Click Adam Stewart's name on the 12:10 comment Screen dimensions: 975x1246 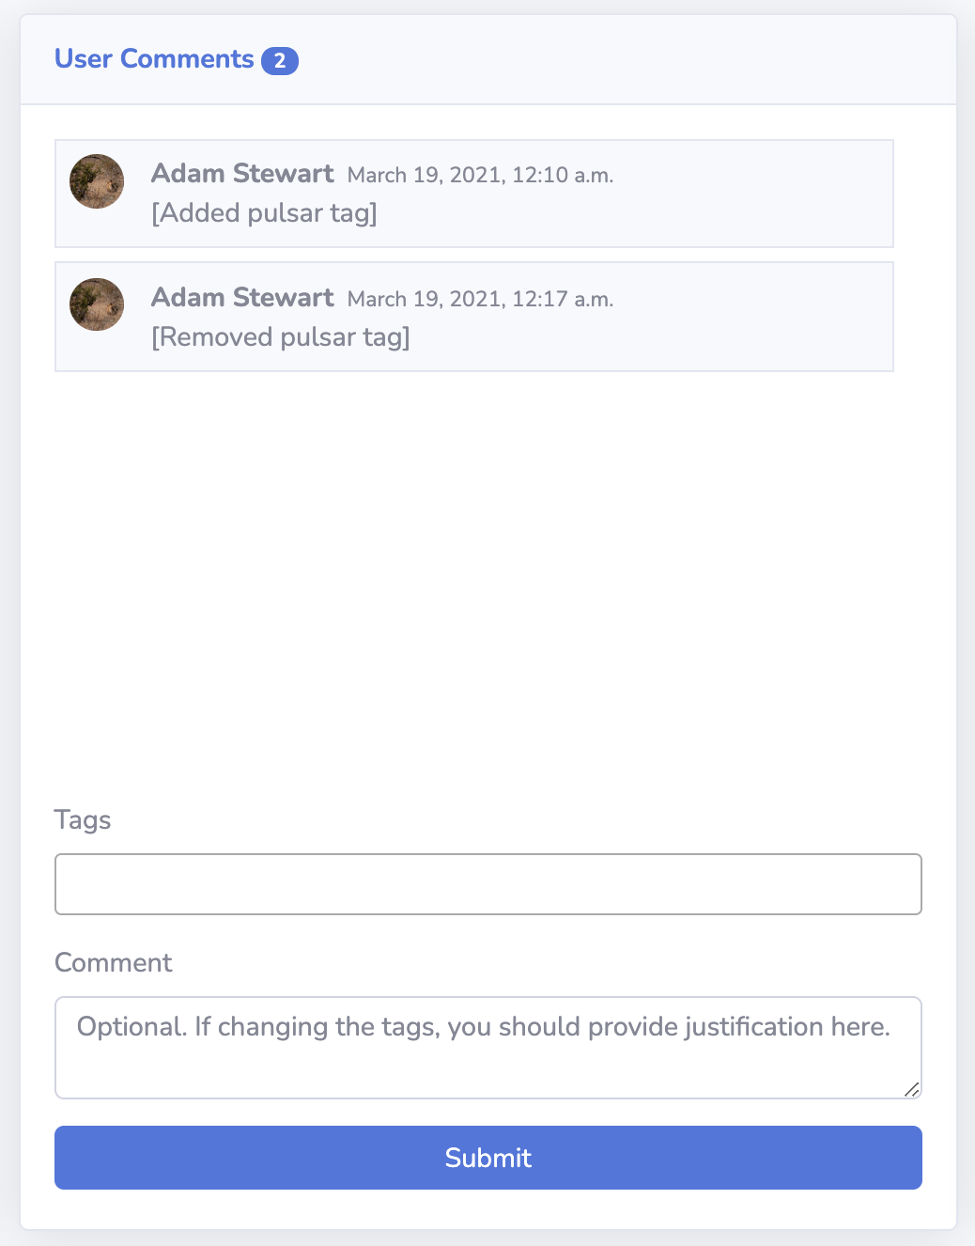[242, 174]
